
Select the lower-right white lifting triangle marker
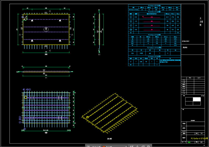click(60, 40)
